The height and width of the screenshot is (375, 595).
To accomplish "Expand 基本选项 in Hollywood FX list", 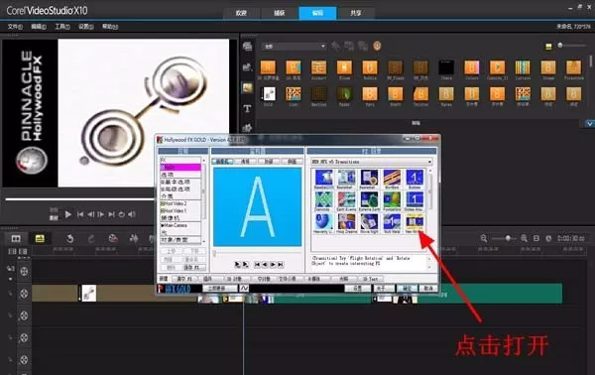I will pos(180,182).
